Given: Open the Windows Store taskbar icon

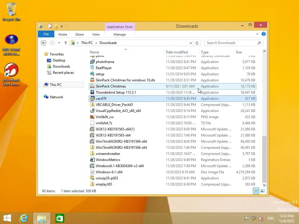Looking at the screenshot, I should (60, 218).
